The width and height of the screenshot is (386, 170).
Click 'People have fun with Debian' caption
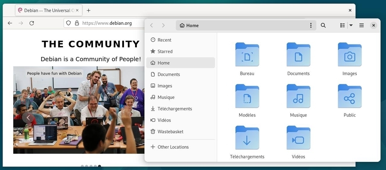click(x=54, y=73)
